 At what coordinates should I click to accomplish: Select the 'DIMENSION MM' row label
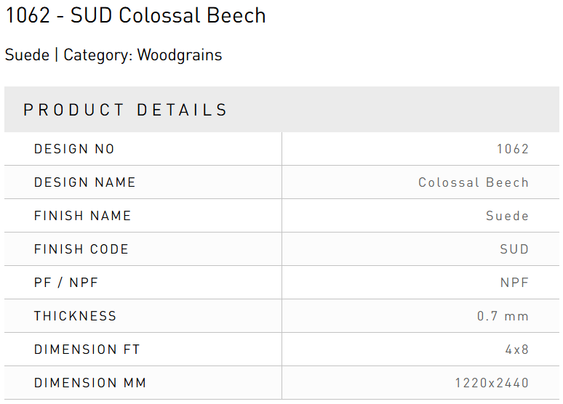click(x=90, y=383)
